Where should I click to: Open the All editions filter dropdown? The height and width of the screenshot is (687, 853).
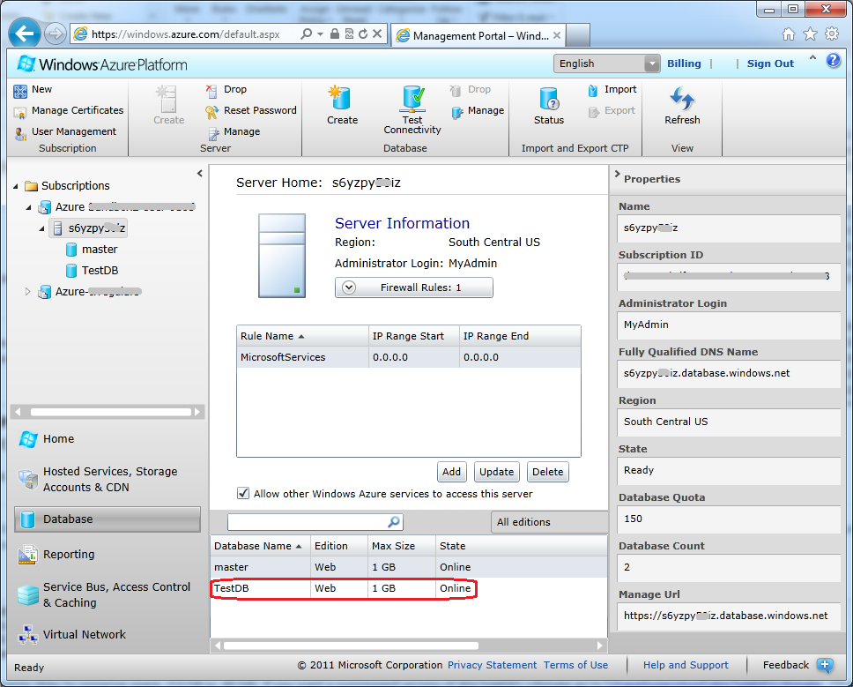pos(549,522)
